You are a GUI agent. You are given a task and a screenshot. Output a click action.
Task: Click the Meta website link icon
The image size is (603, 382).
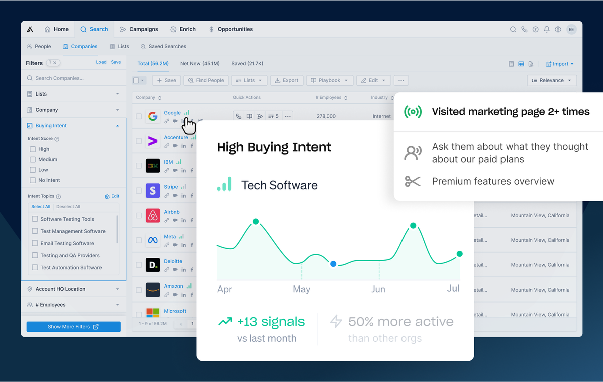tap(167, 245)
